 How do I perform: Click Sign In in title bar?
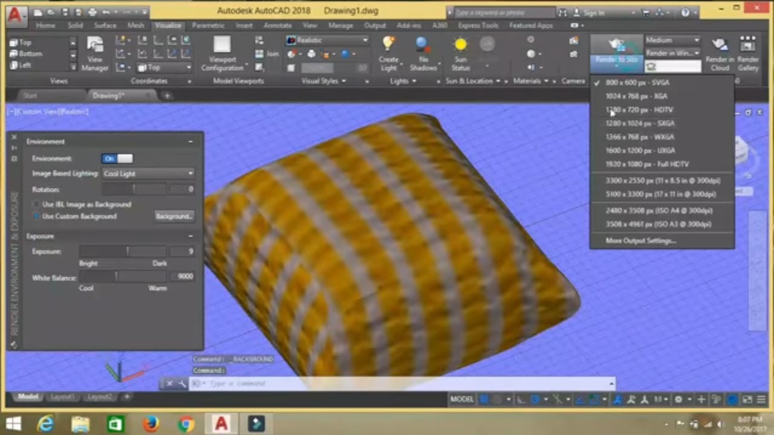[x=588, y=12]
